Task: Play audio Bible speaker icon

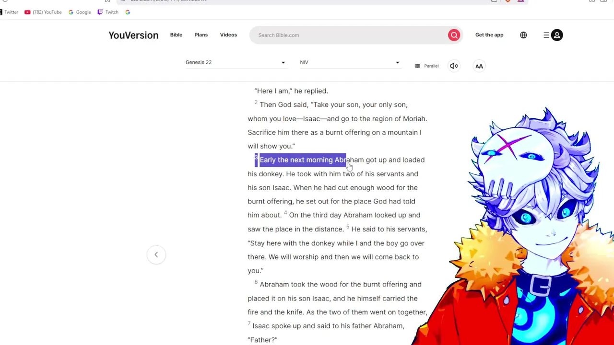Action: 454,66
